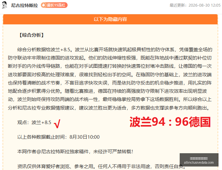Screen dimensions: 222x170
Task: Select the 本网作者@尼古拉特斯拉独家稿件 copyright line
Action: 75,152
